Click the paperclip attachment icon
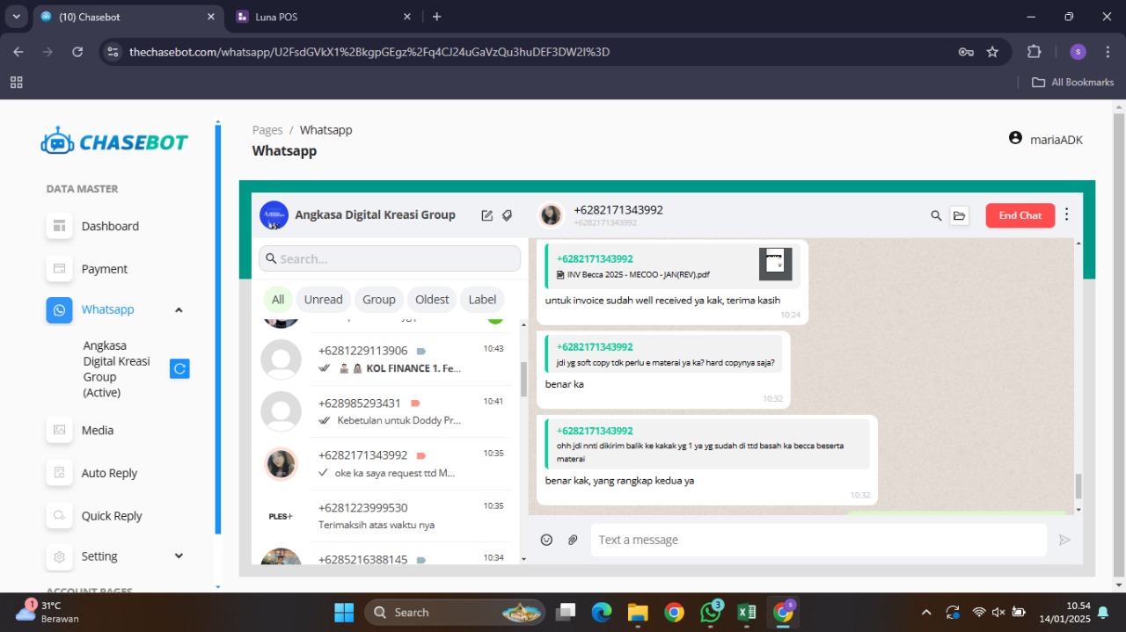This screenshot has height=632, width=1126. tap(573, 540)
